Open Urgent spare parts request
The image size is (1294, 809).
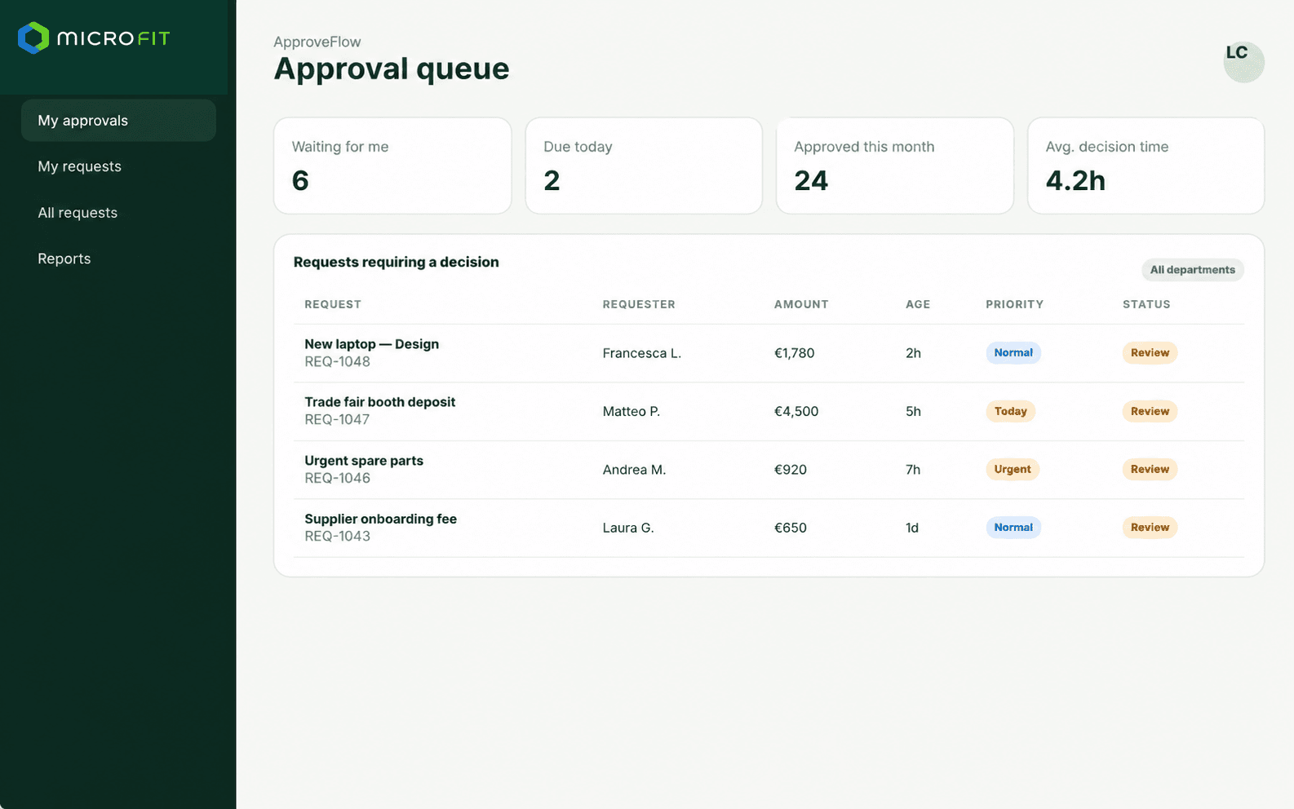tap(364, 461)
